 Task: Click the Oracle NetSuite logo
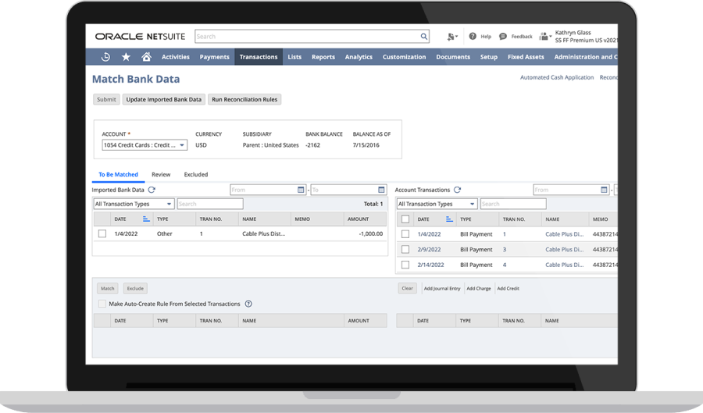140,37
